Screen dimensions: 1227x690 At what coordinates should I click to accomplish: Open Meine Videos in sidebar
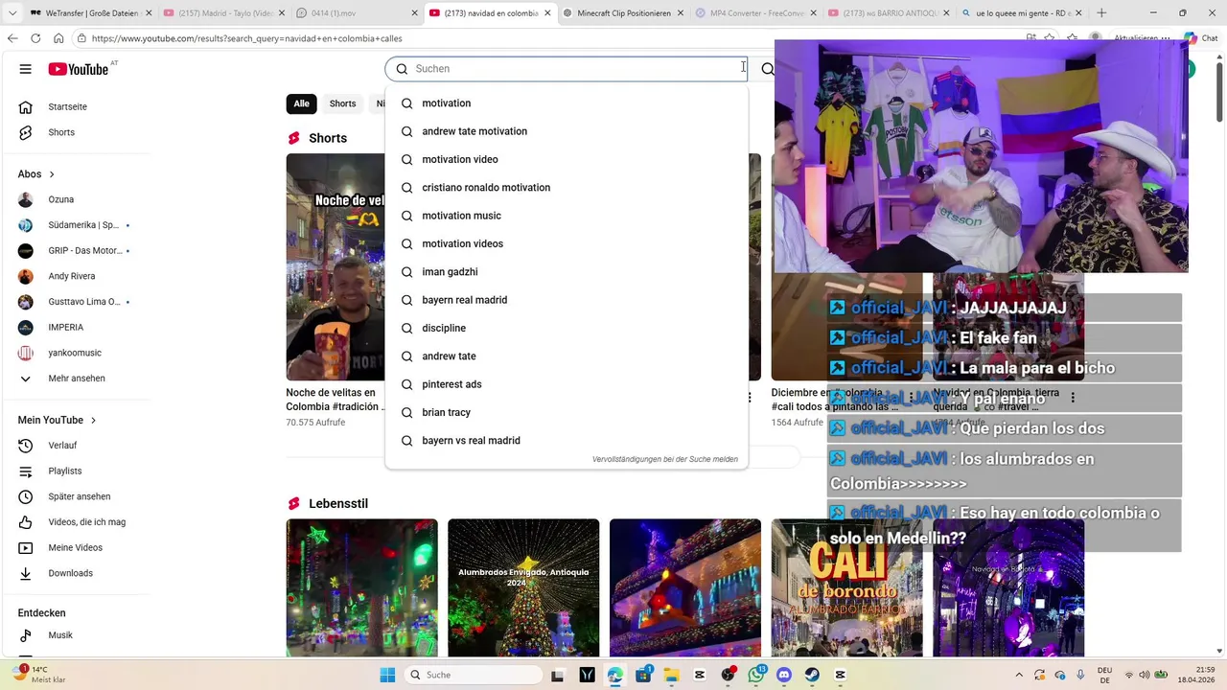(x=75, y=547)
